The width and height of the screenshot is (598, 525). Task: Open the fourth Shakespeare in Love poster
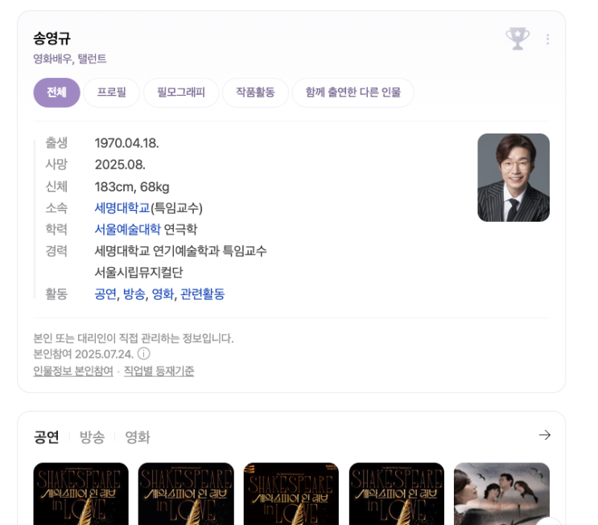[397, 494]
